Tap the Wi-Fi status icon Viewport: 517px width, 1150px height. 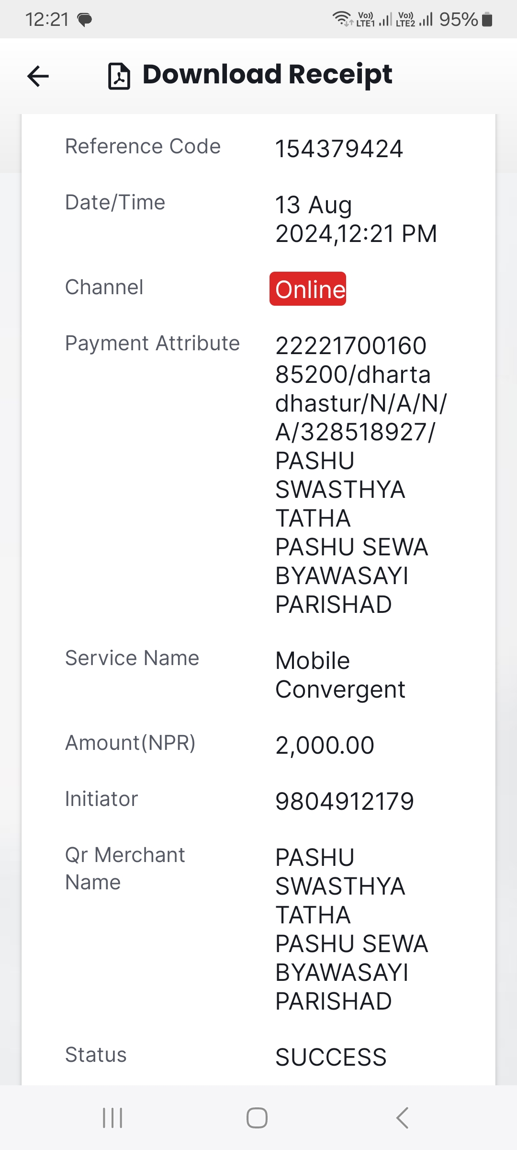pos(343,19)
